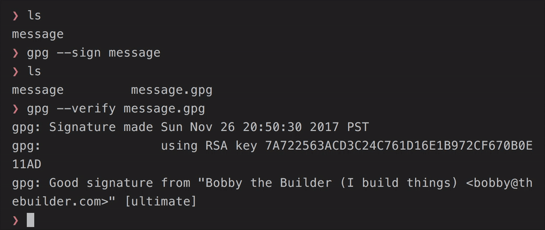Viewport: 545px width, 230px height.
Task: Click the RSA key fingerprint 7A722563ACD3
Action: (399, 146)
